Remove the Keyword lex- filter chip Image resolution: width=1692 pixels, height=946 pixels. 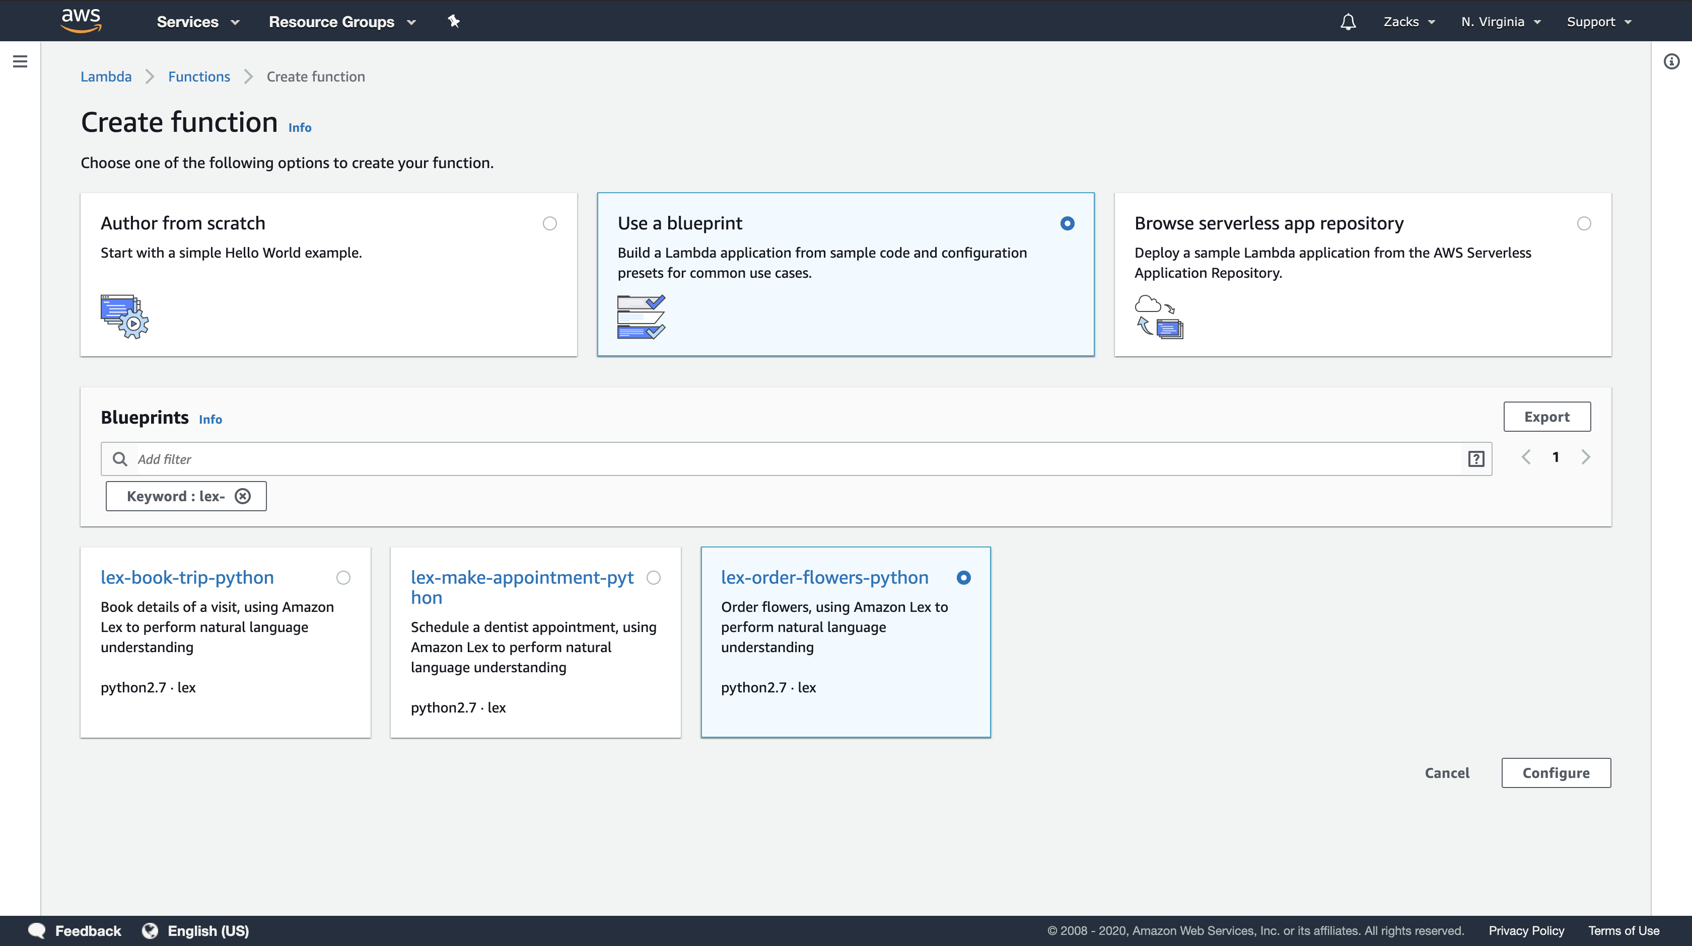click(x=243, y=496)
